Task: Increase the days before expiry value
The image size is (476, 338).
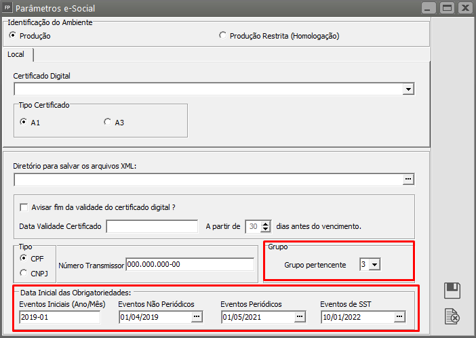Action: coord(266,224)
